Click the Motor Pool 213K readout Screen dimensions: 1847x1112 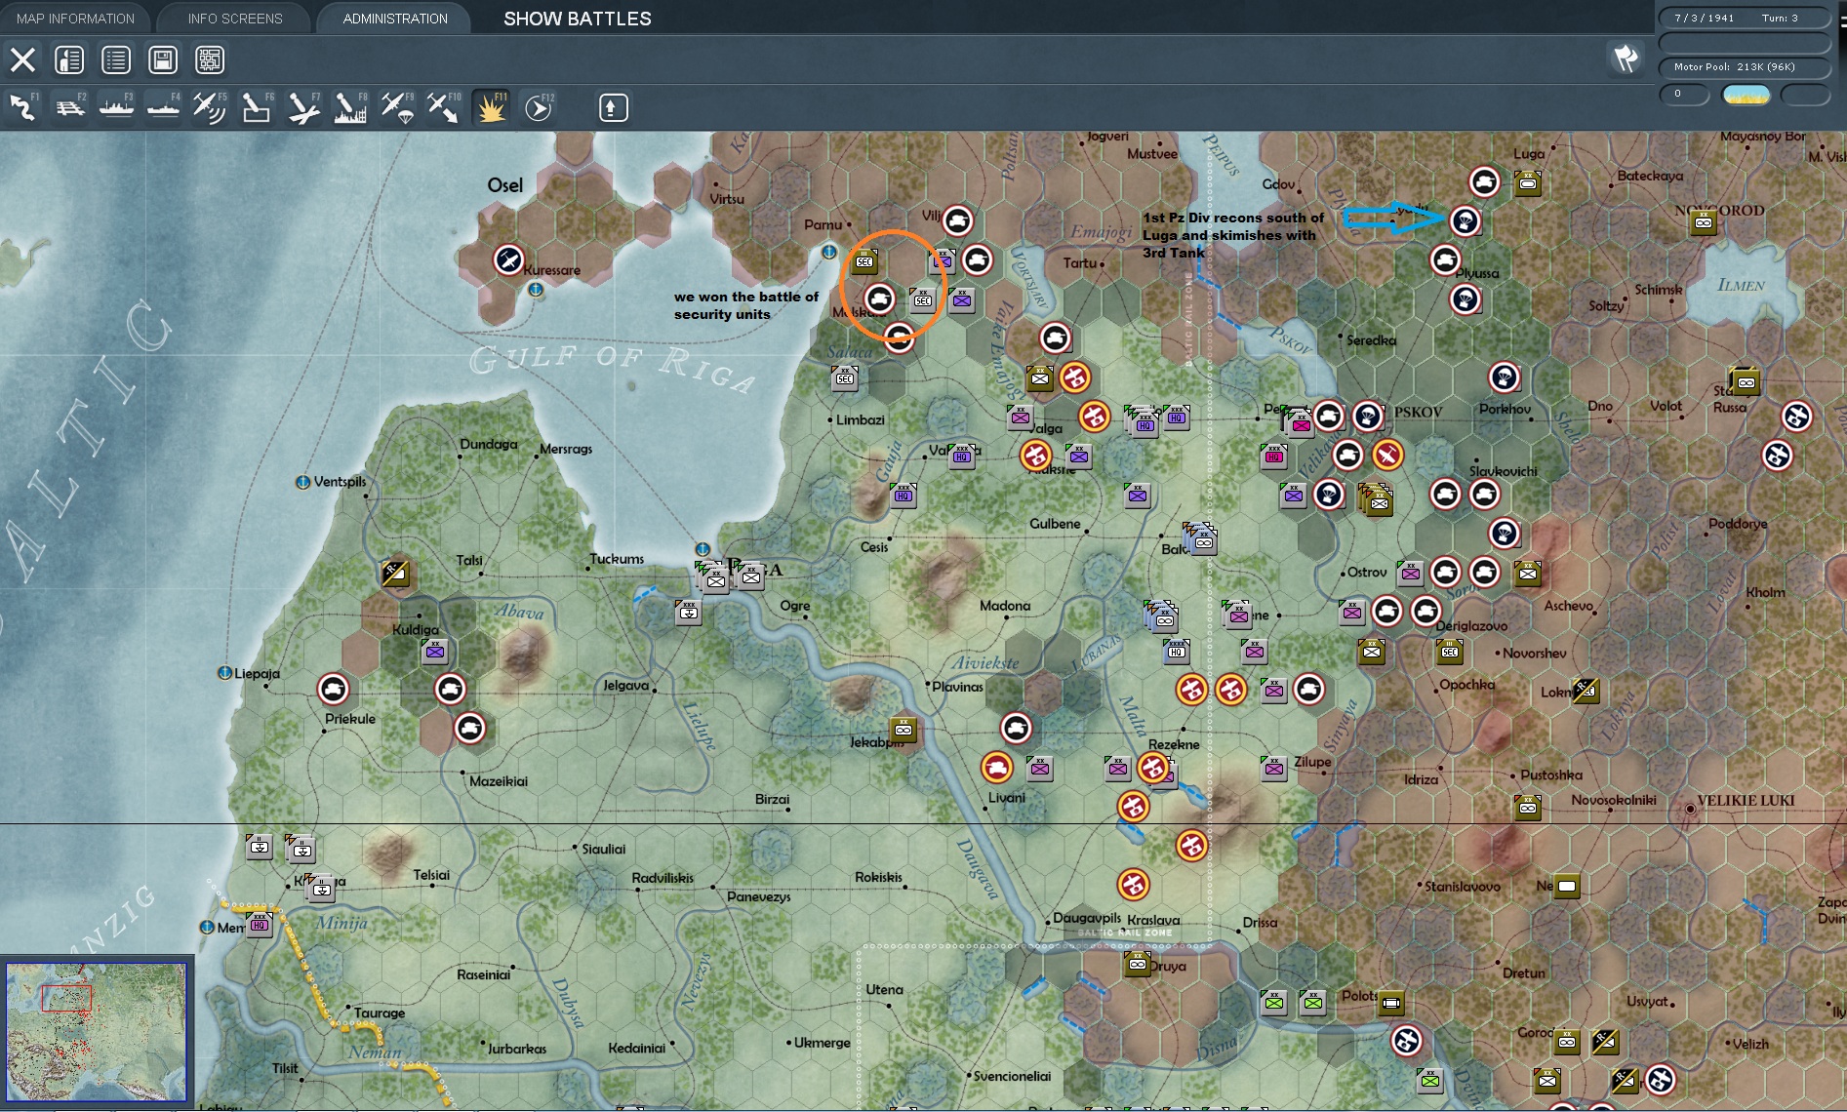pos(1744,66)
